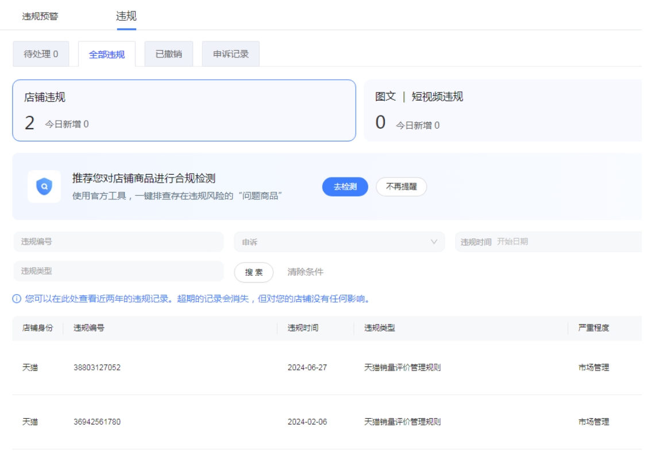Click into the 违规类型 input field

[x=118, y=271]
